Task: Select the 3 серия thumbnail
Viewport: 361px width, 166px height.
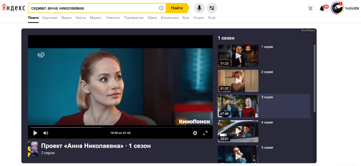Action: 238,106
